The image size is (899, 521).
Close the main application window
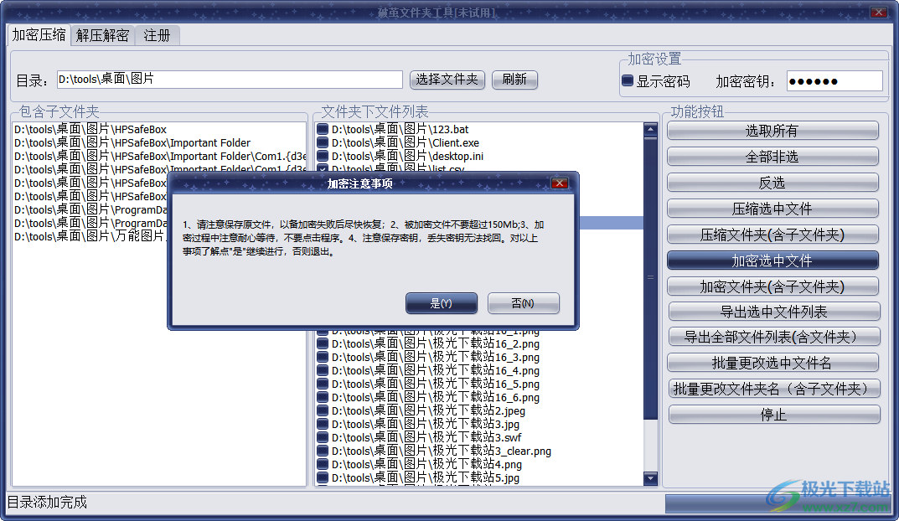click(878, 12)
